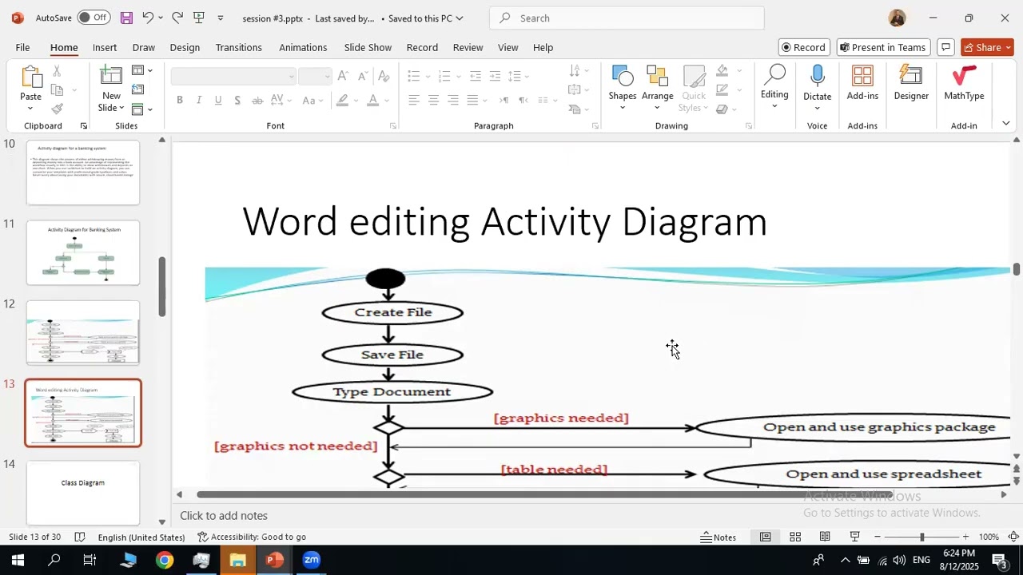Open Customize Quick Access Toolbar dropdown

point(221,18)
